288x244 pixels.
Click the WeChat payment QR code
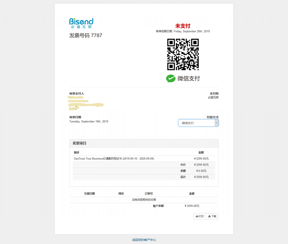coord(183,54)
